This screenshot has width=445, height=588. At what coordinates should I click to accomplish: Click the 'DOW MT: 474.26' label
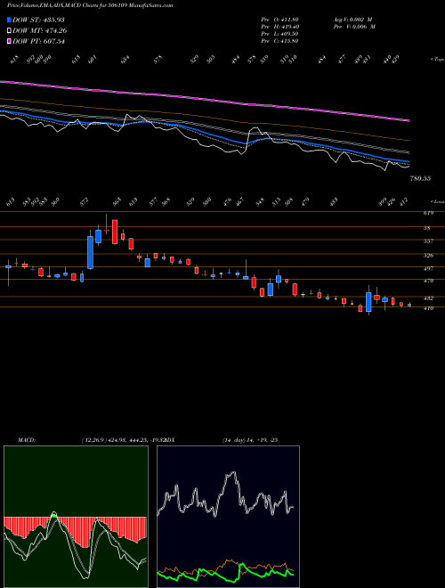point(39,30)
